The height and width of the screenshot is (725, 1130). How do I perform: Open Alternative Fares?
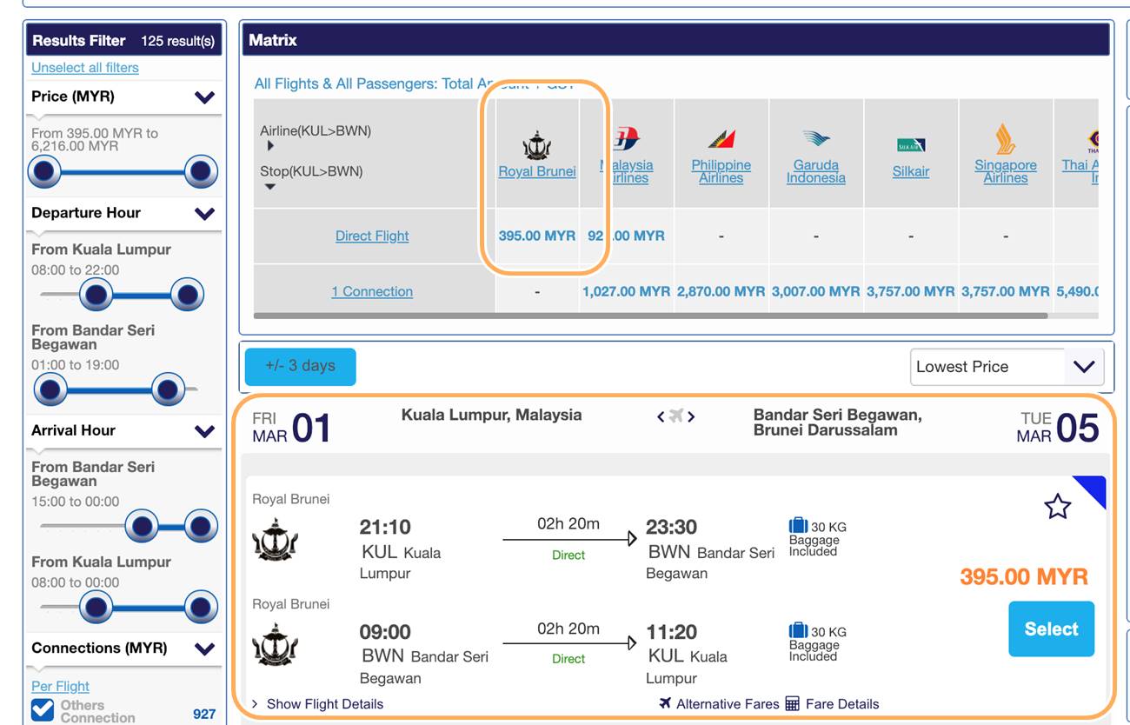(728, 704)
